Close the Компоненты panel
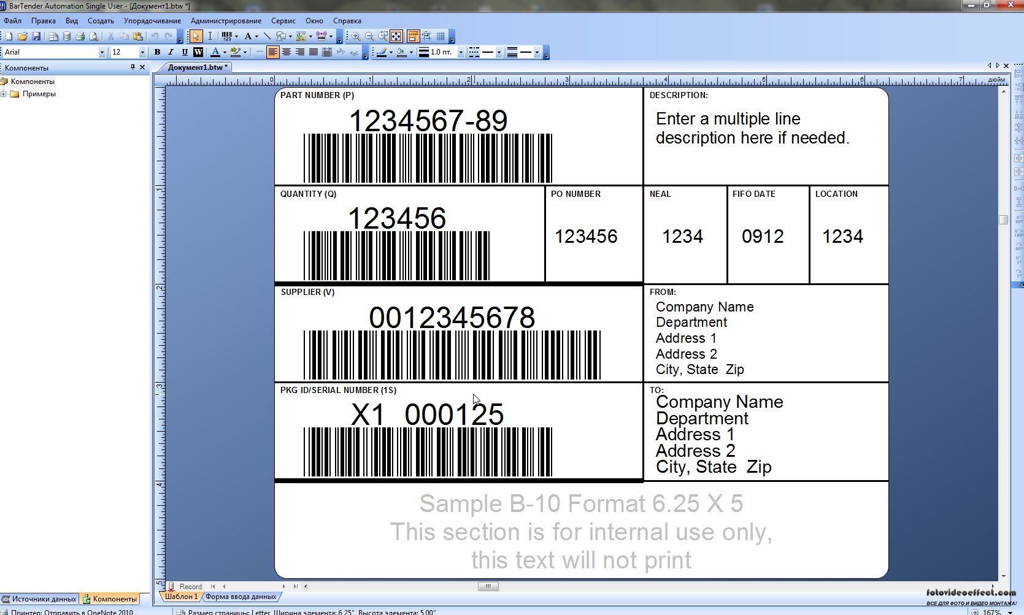Viewport: 1024px width, 615px height. pyautogui.click(x=142, y=67)
